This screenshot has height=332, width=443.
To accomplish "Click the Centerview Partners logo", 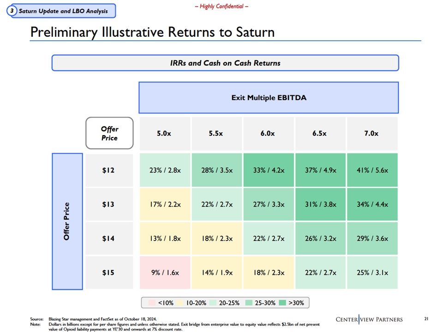I will tap(369, 320).
